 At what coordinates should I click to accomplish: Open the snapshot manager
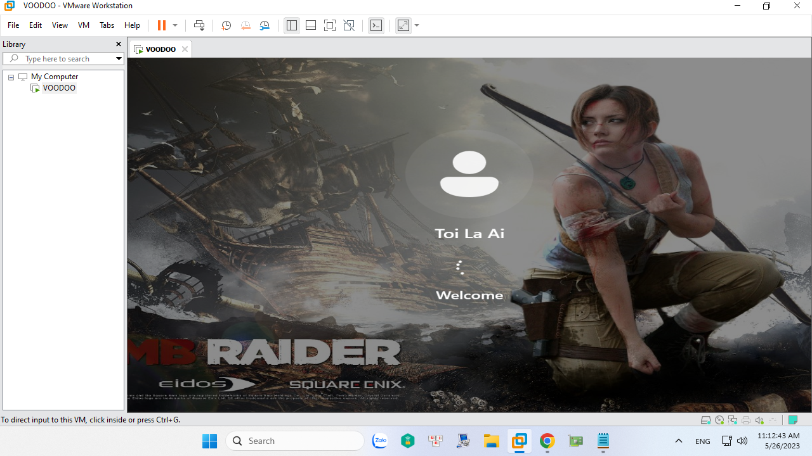pos(265,25)
